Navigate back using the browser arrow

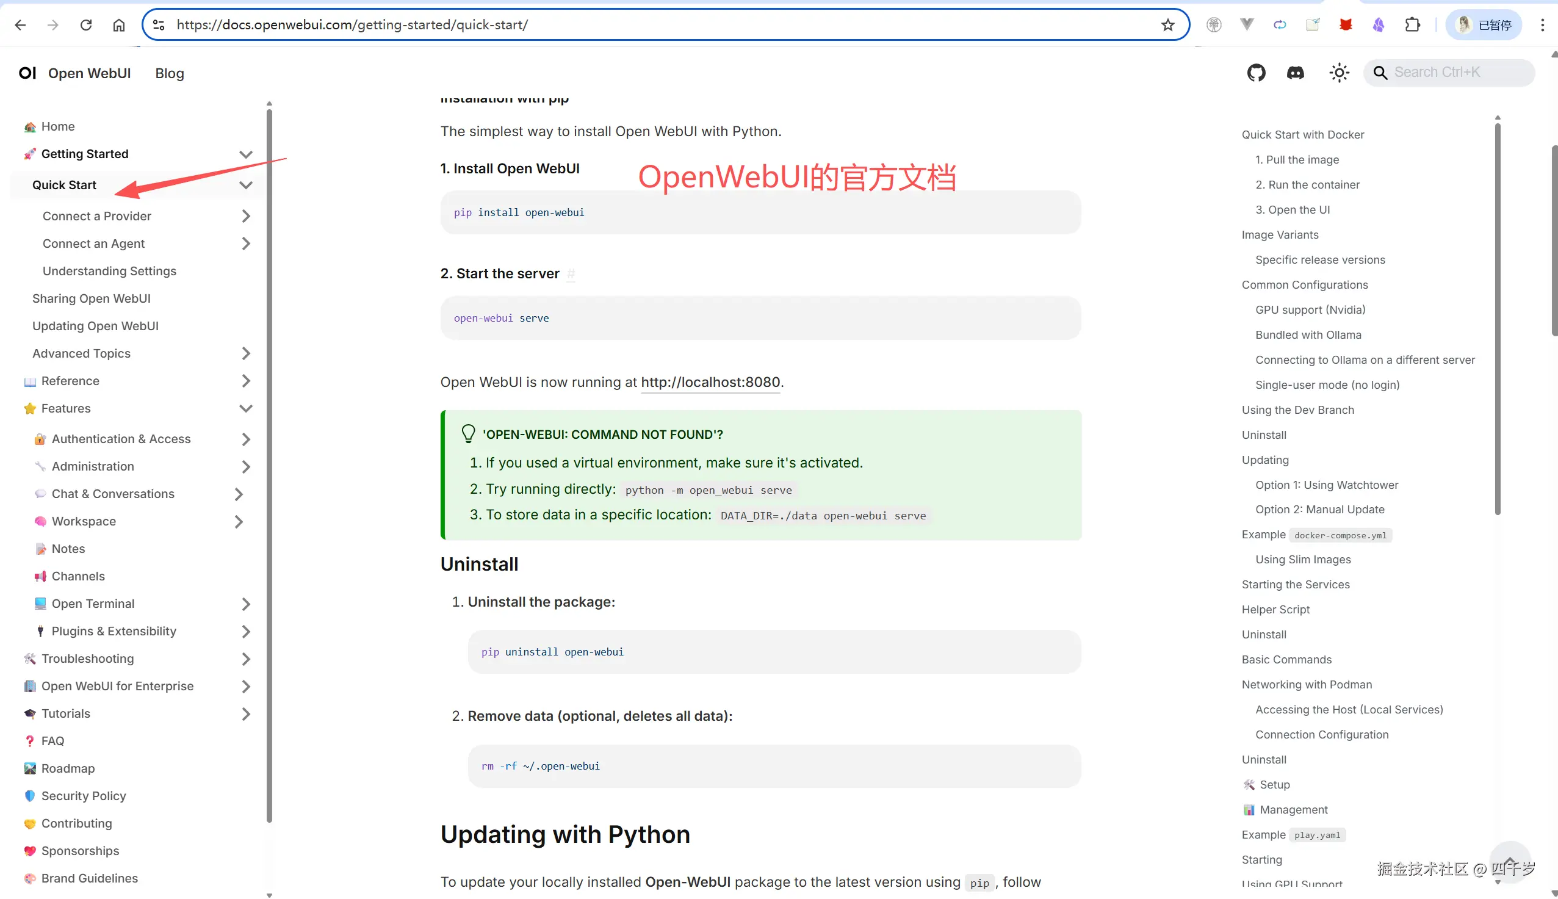coord(21,24)
